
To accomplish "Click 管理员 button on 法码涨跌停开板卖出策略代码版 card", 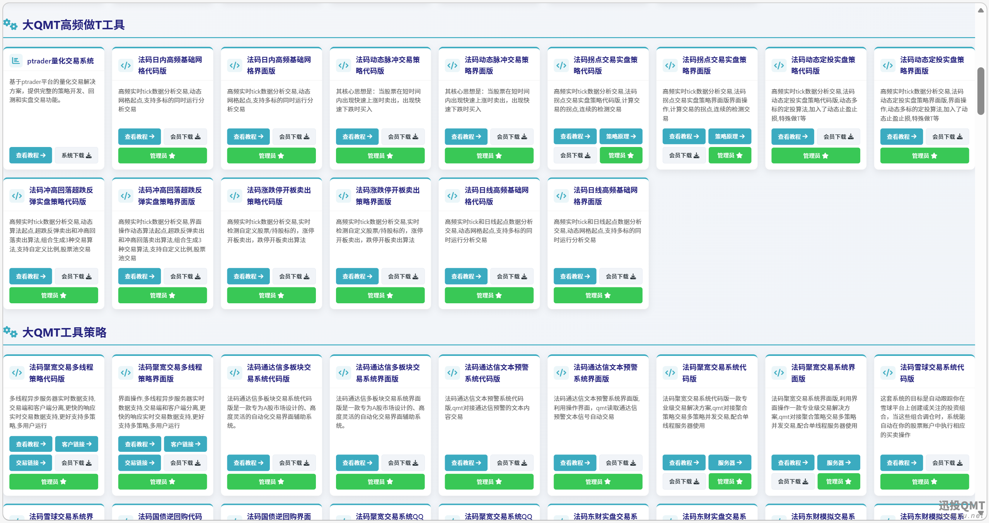I will [x=271, y=295].
